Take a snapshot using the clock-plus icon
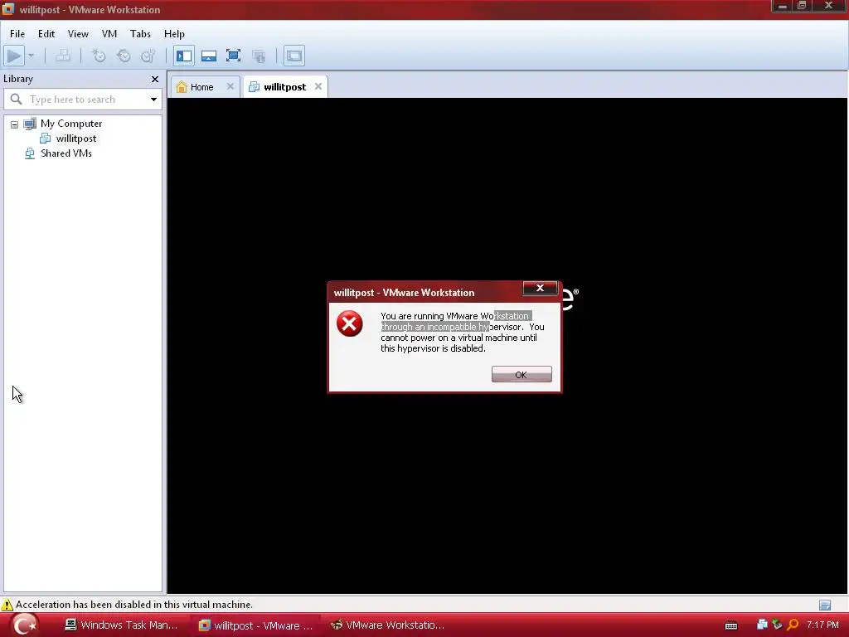 tap(99, 56)
